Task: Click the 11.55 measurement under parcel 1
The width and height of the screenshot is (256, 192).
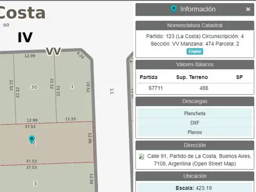Action: pyautogui.click(x=70, y=119)
